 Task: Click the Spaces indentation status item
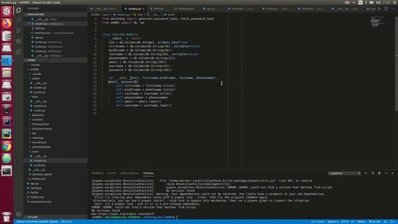point(333,222)
